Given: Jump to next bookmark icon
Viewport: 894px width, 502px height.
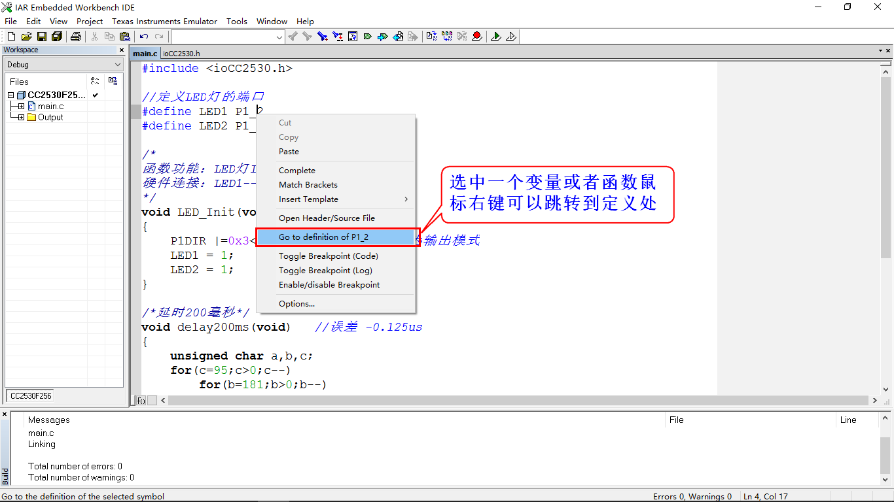Looking at the screenshot, I should point(382,37).
